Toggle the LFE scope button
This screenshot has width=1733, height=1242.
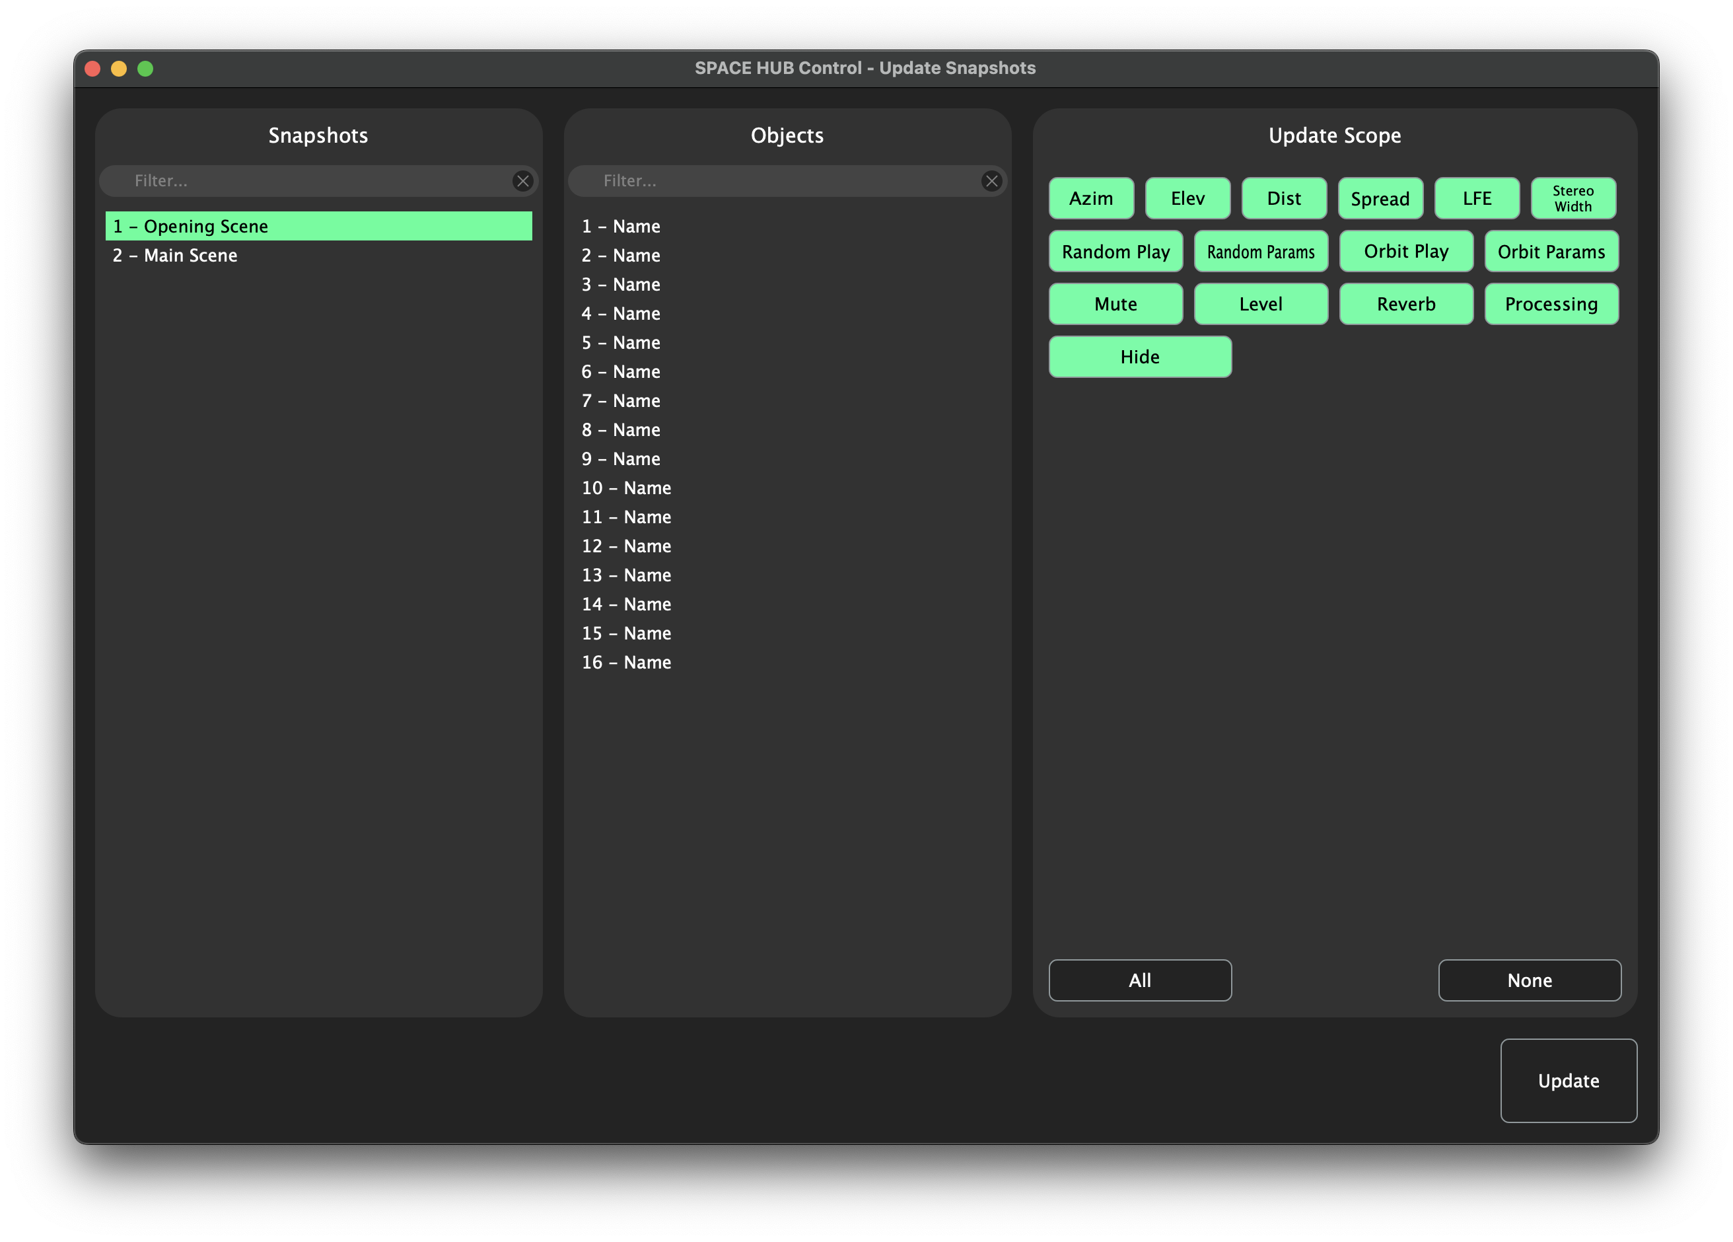point(1476,199)
